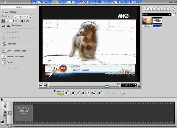
Task: Switch to the Capture step
Action: [x=40, y=2]
